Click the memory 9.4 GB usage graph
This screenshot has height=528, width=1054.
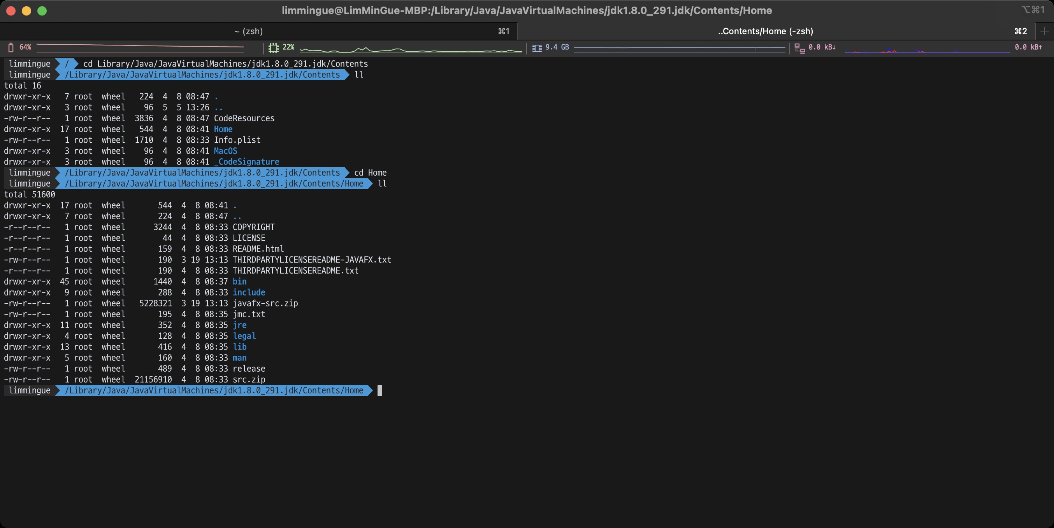coord(679,48)
